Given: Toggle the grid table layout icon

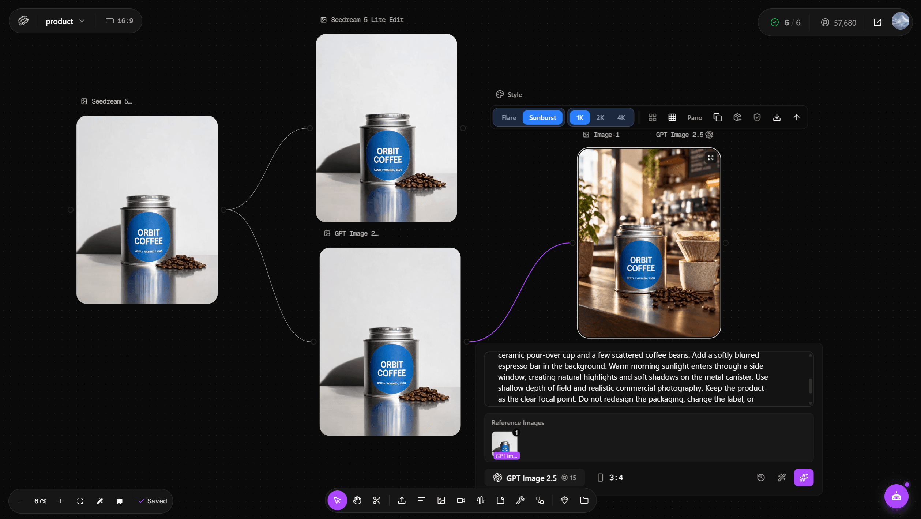Looking at the screenshot, I should point(672,117).
